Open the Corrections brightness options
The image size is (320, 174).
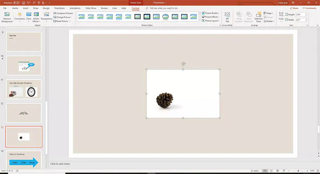point(20,17)
